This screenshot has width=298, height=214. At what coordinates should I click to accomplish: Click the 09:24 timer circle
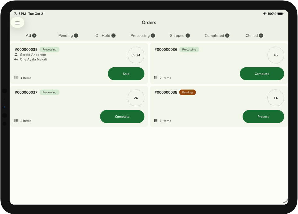136,55
